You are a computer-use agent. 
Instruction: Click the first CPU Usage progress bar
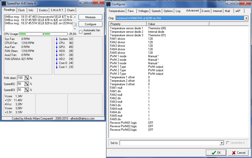(31, 34)
